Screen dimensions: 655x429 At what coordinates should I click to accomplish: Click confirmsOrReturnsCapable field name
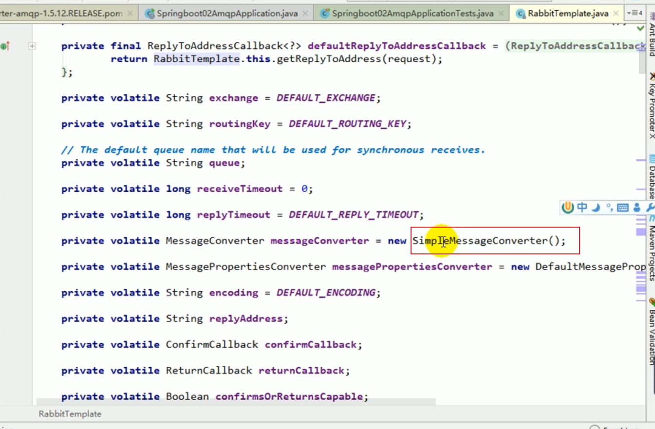click(289, 396)
